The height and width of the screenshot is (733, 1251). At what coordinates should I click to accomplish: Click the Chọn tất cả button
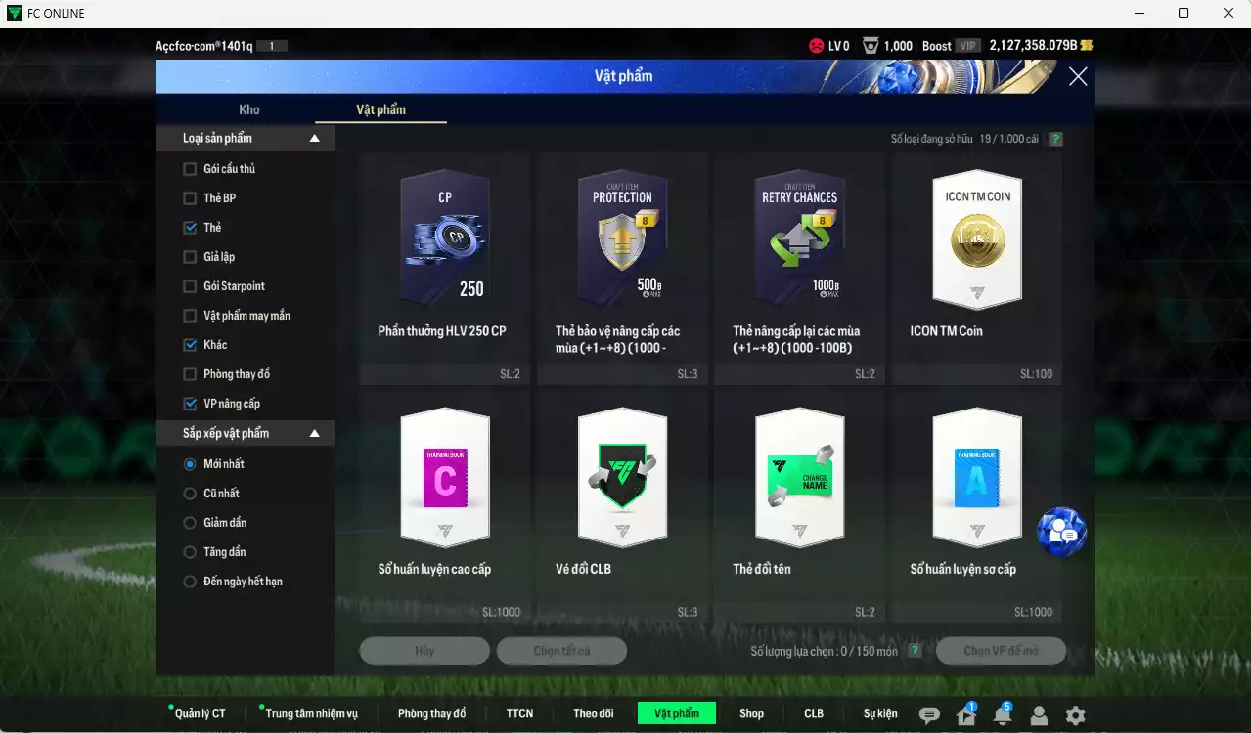pos(561,651)
